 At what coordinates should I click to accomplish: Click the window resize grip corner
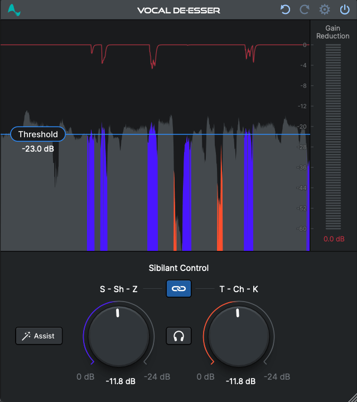351,396
